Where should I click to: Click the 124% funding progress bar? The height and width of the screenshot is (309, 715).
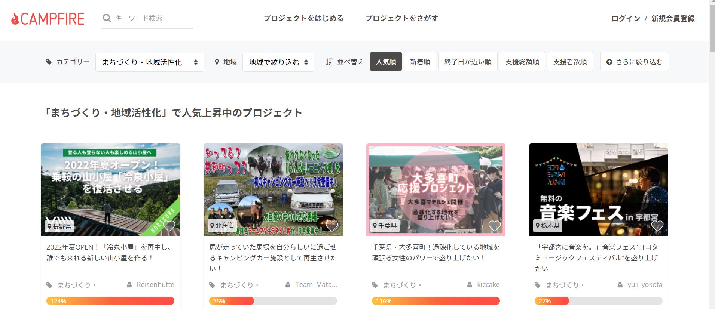pos(110,301)
